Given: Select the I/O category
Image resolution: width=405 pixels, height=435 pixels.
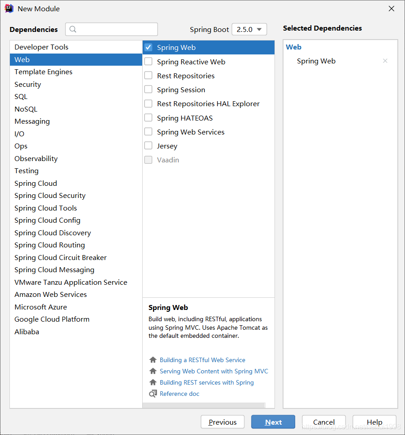Looking at the screenshot, I should tap(76, 134).
